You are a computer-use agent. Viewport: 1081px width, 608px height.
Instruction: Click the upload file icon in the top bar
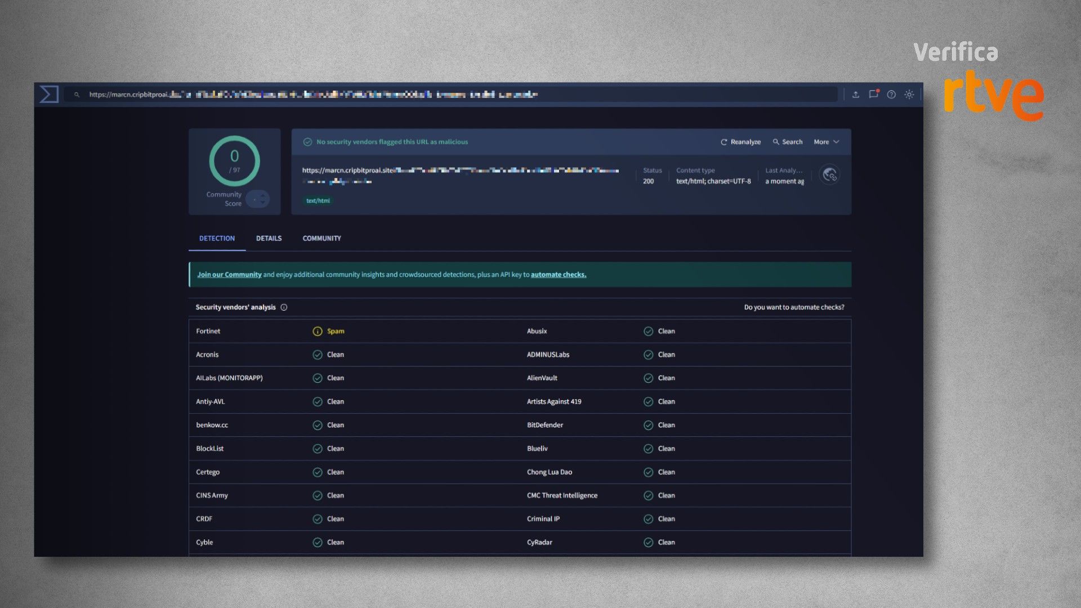point(855,95)
